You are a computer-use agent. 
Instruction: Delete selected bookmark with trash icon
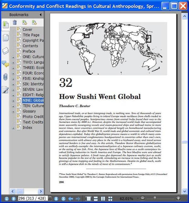(x=15, y=22)
